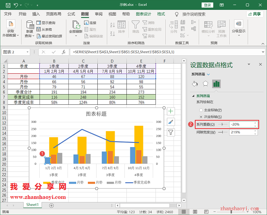This screenshot has width=267, height=215.
Task: Click the Login (登录) button
Action: [207, 5]
